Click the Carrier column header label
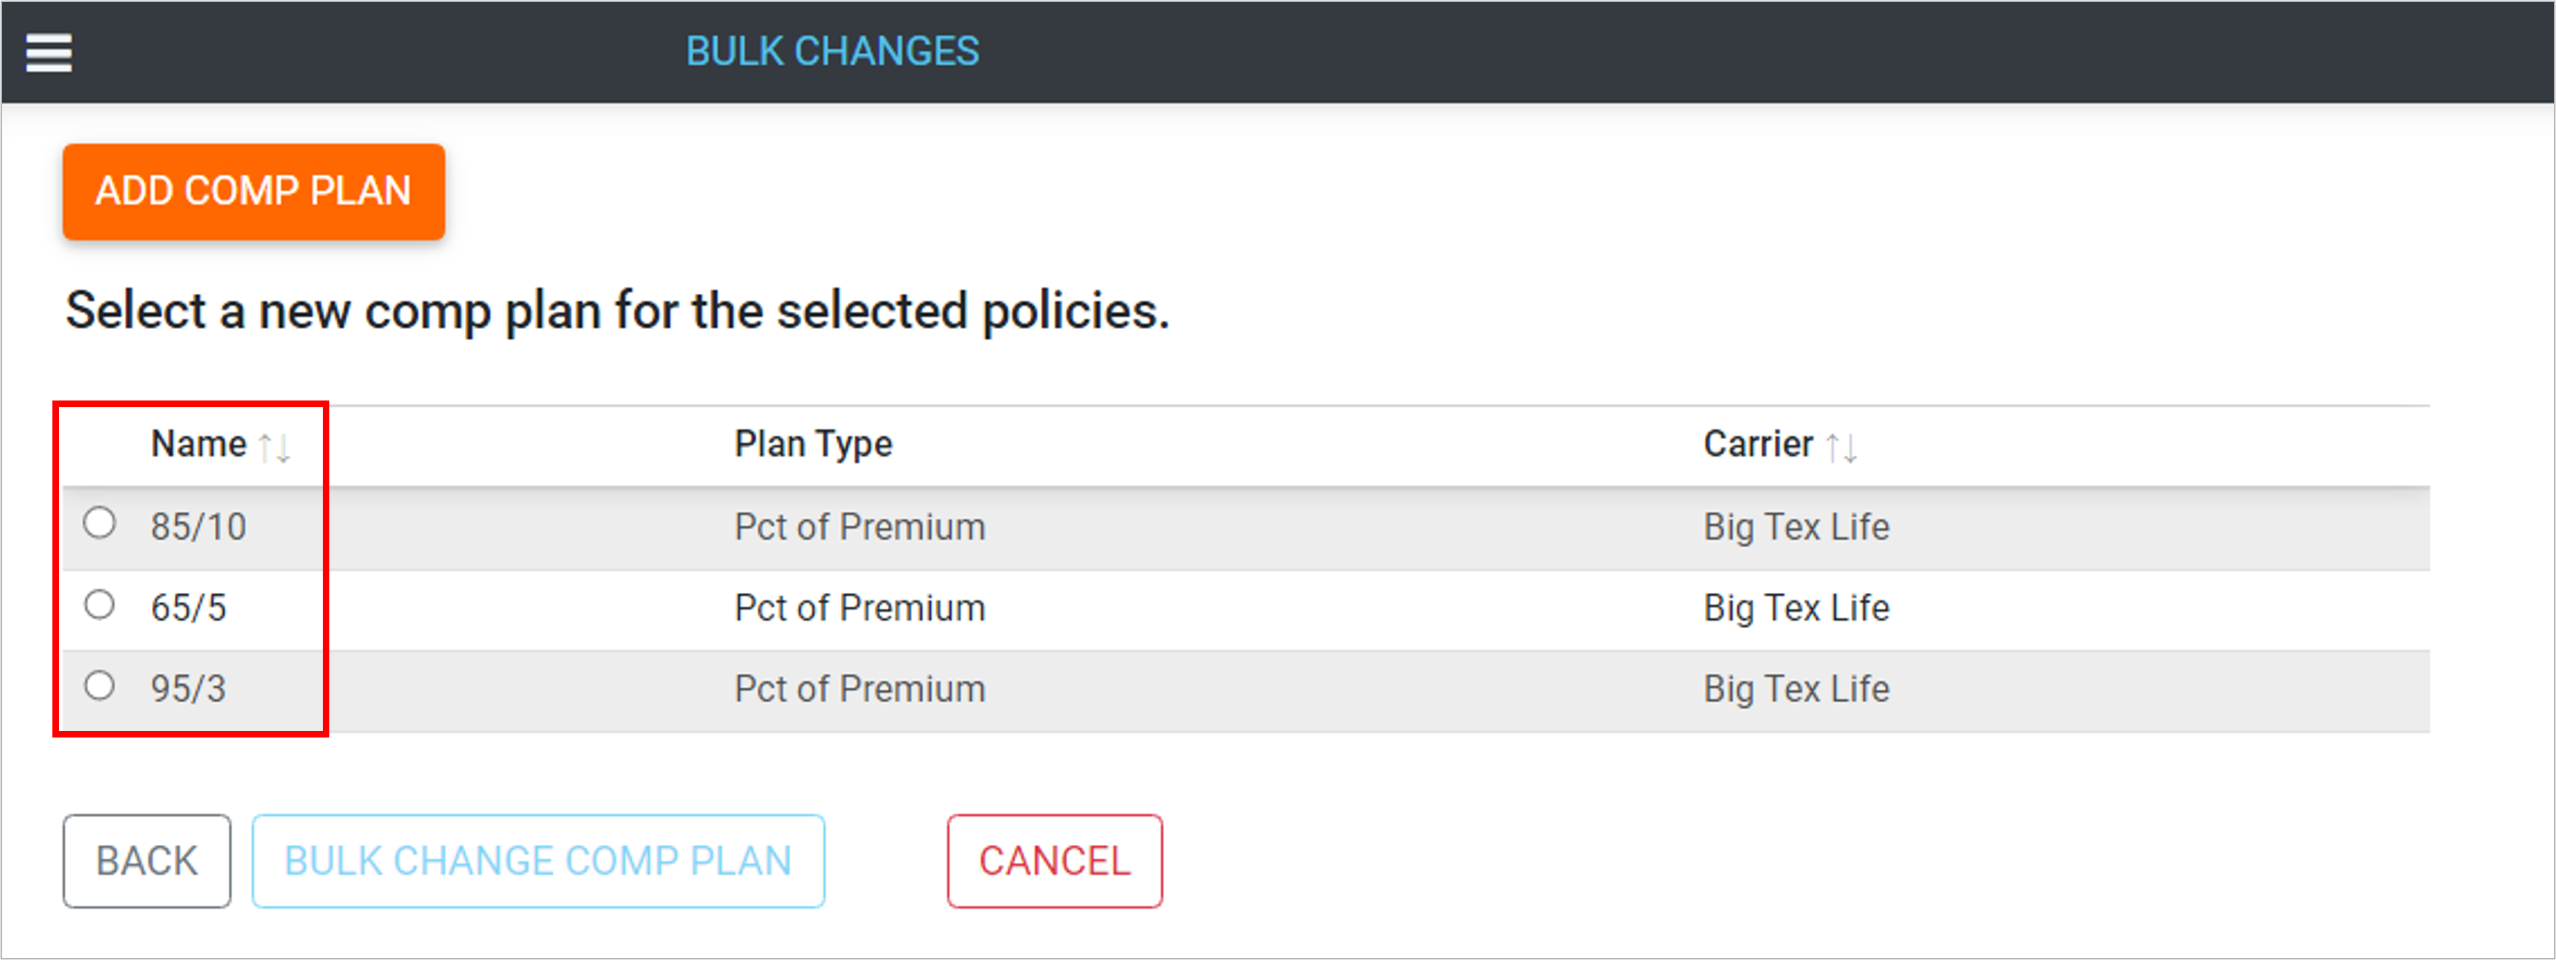 click(1757, 444)
